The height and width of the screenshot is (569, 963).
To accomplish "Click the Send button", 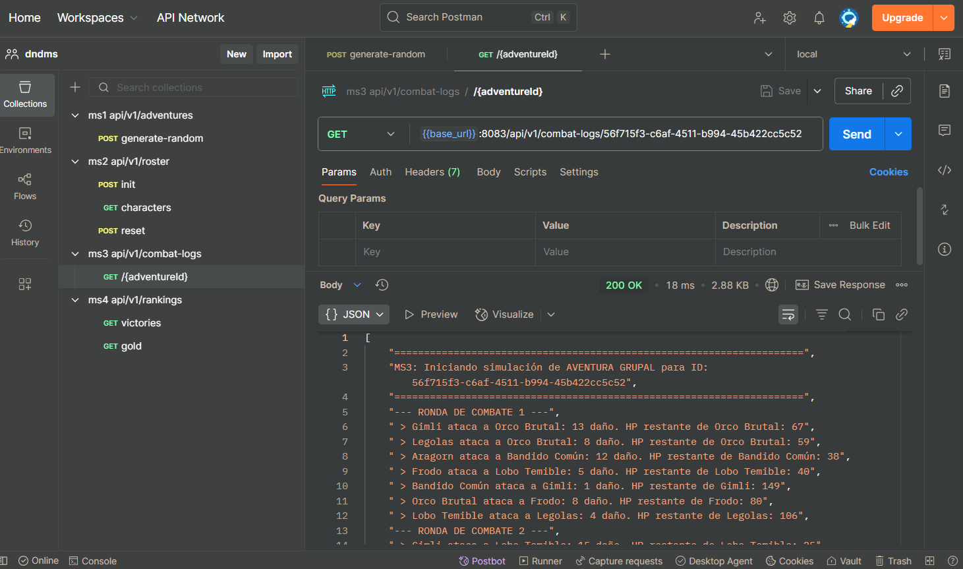I will click(856, 133).
